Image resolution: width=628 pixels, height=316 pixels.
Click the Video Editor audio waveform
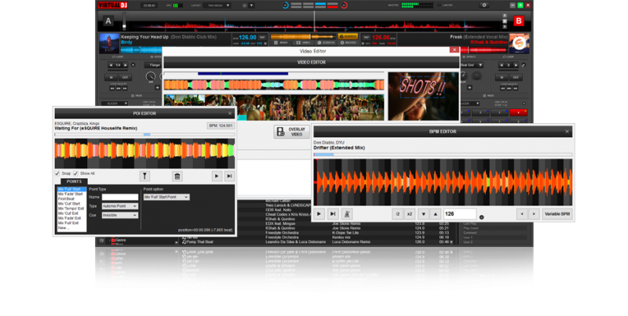click(274, 85)
